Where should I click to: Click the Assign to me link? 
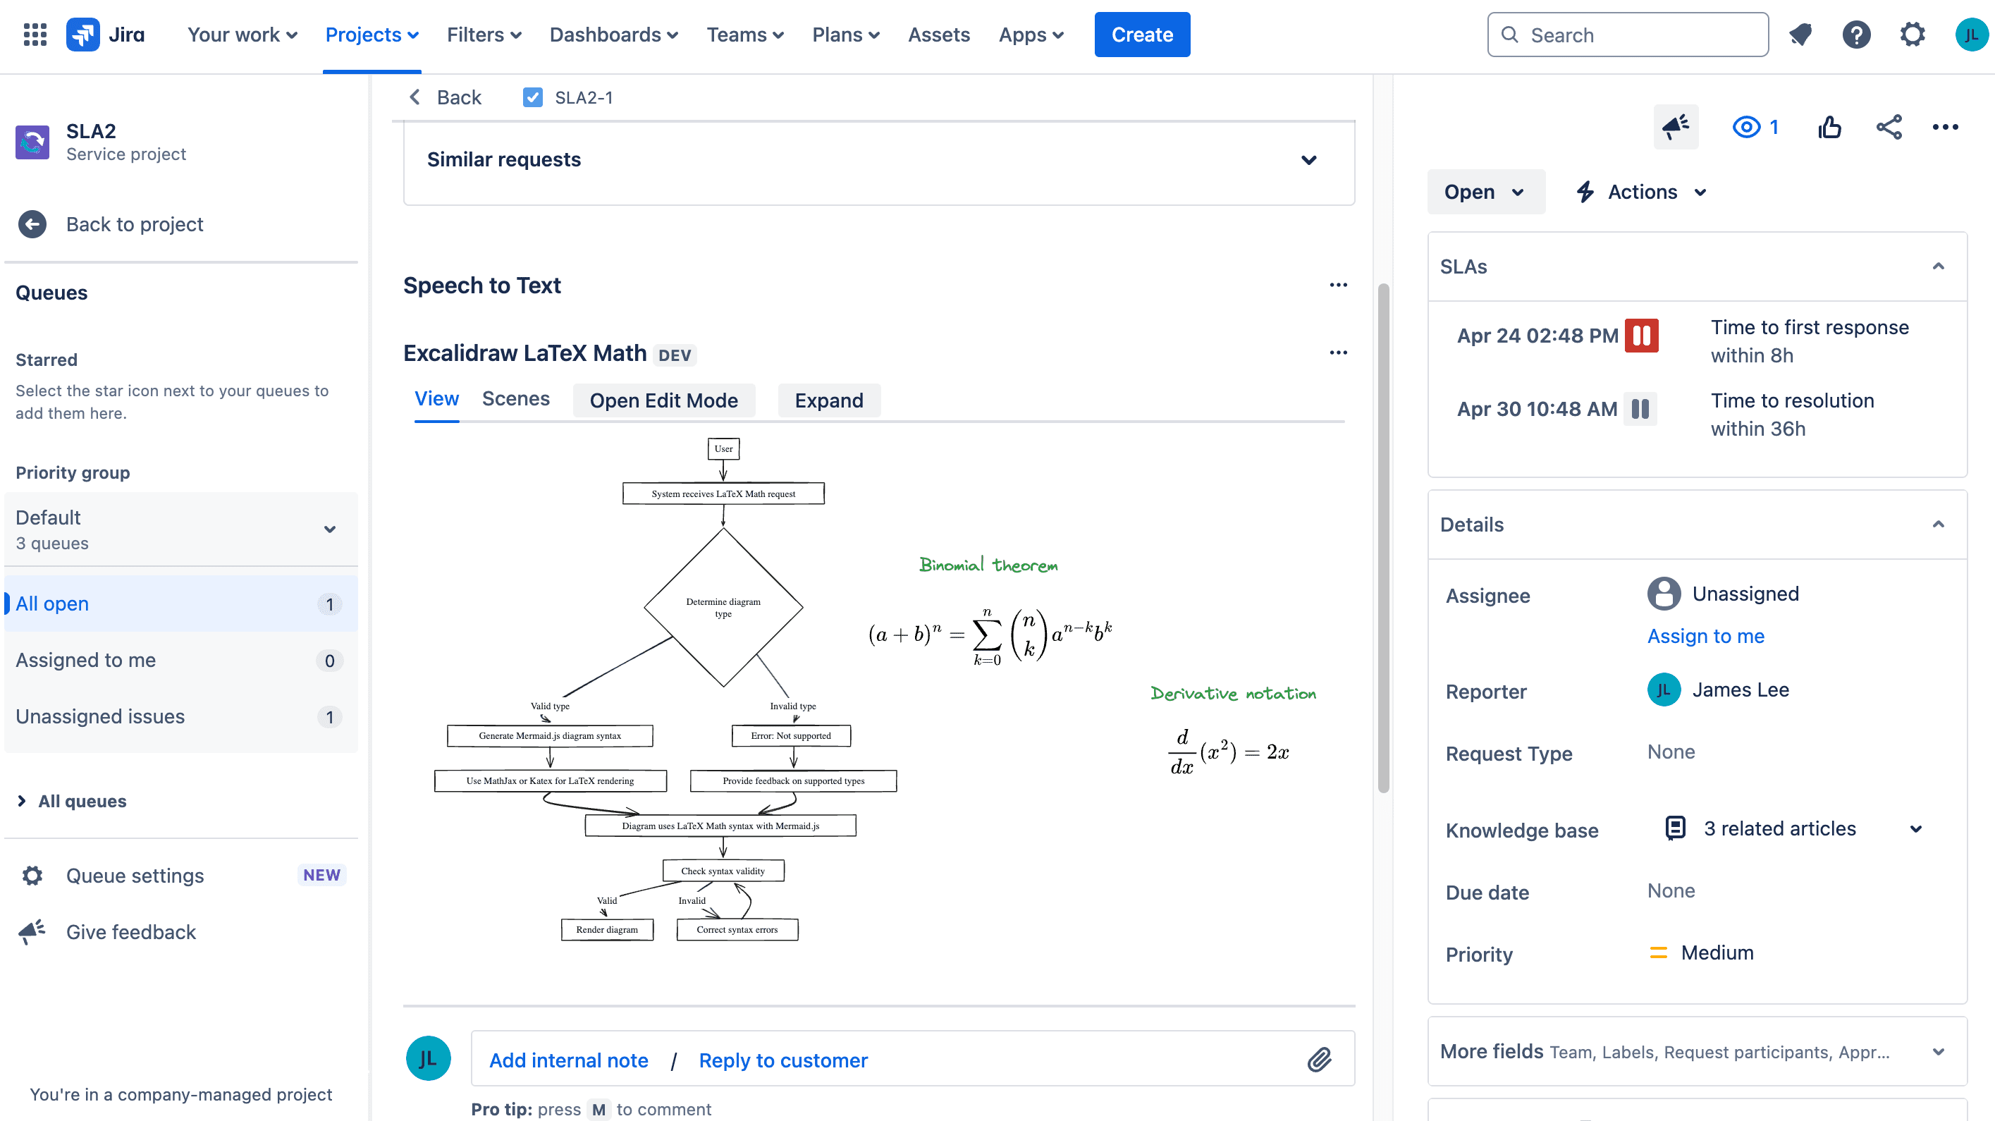point(1705,636)
